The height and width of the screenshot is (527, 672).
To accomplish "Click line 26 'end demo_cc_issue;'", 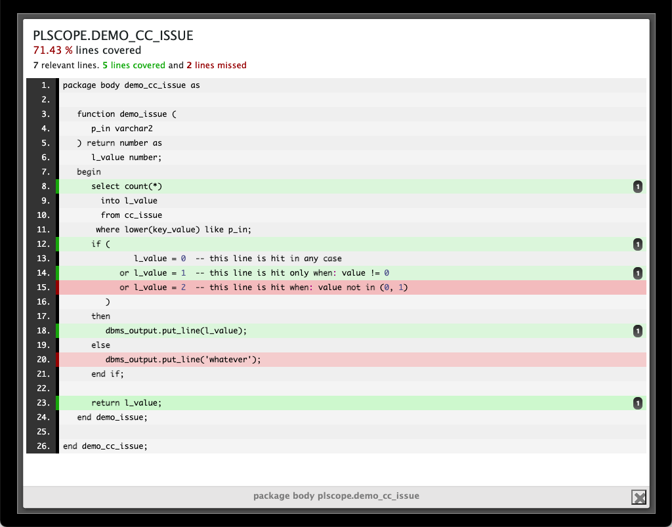I will (106, 446).
